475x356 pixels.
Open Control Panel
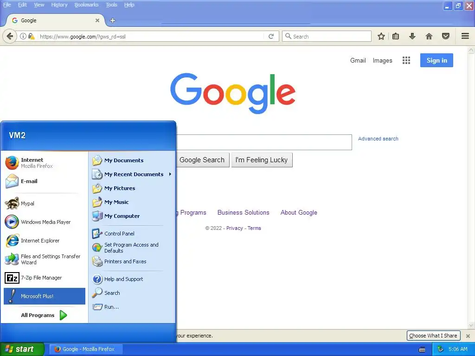click(132, 234)
